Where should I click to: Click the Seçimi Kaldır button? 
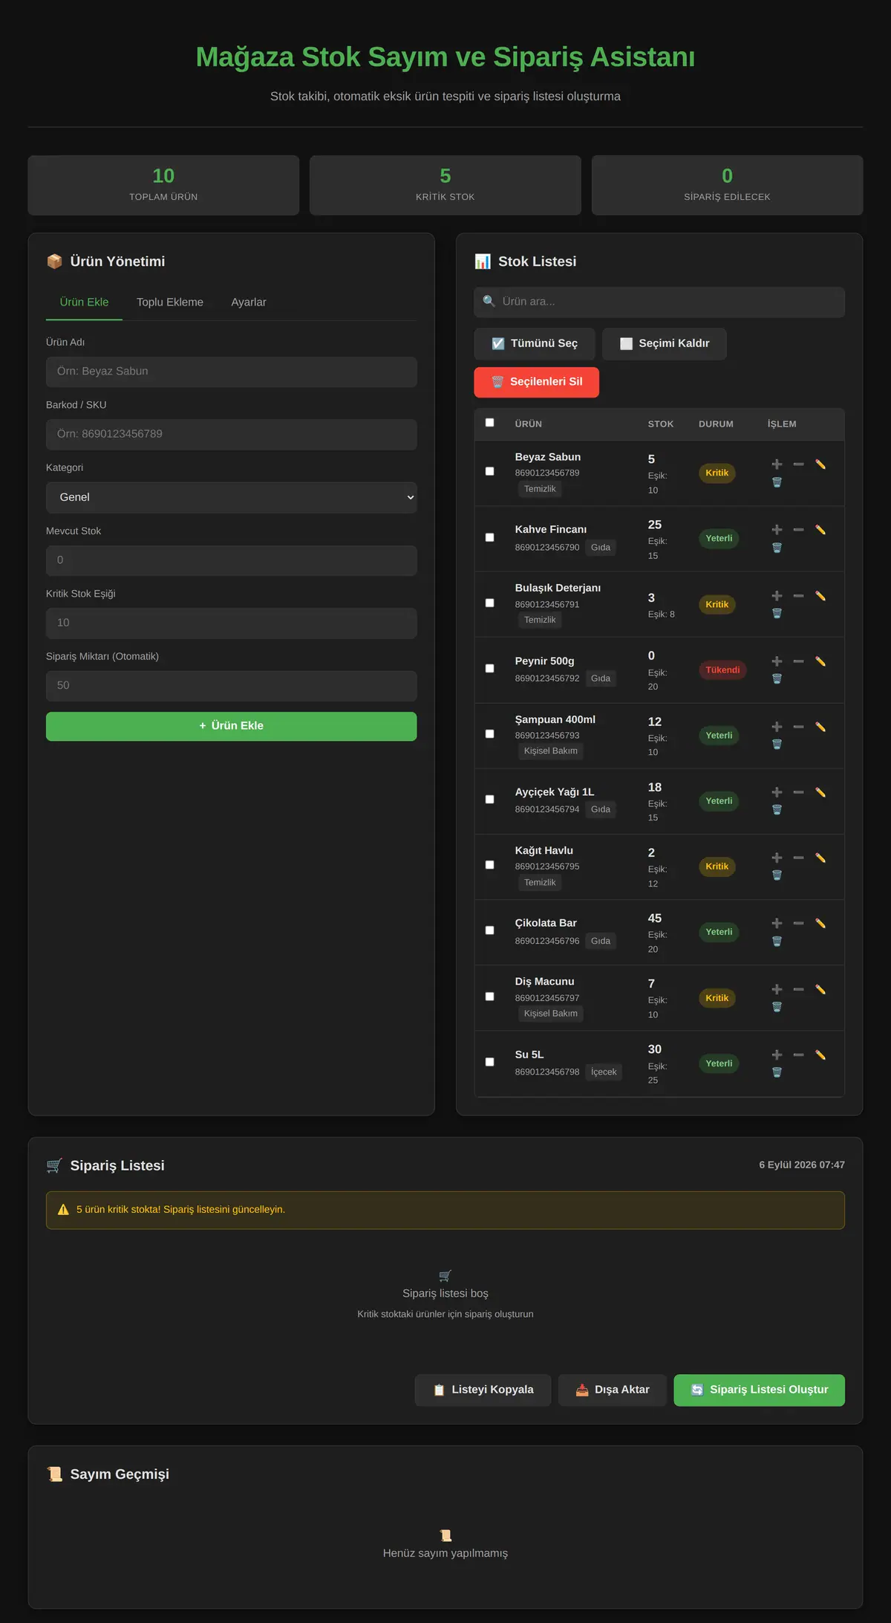pyautogui.click(x=665, y=343)
